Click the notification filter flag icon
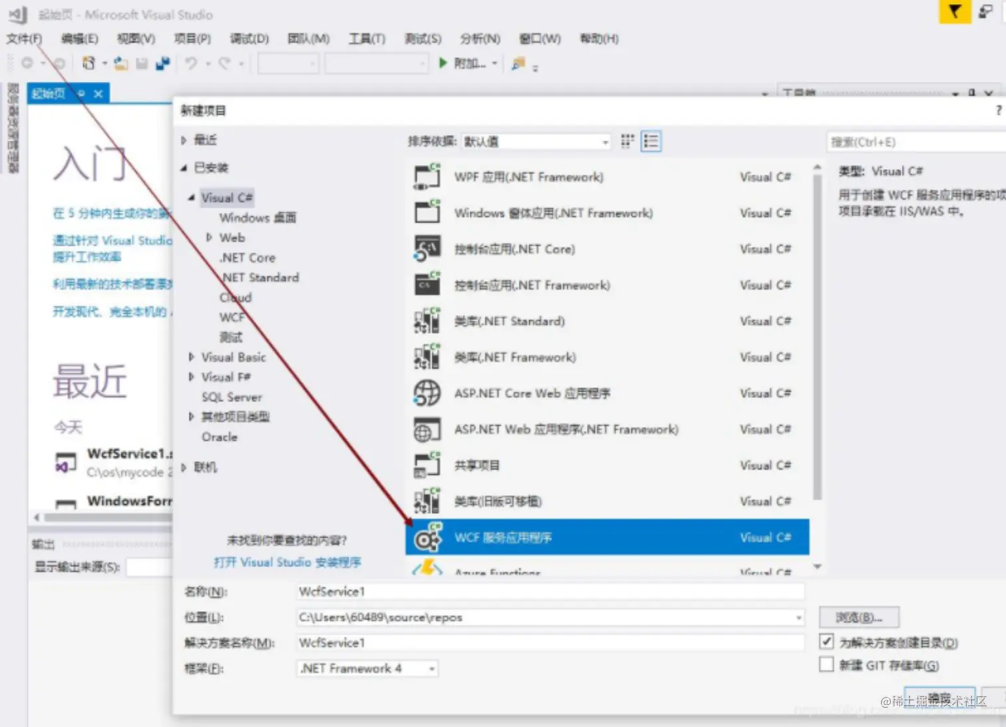 pyautogui.click(x=955, y=11)
